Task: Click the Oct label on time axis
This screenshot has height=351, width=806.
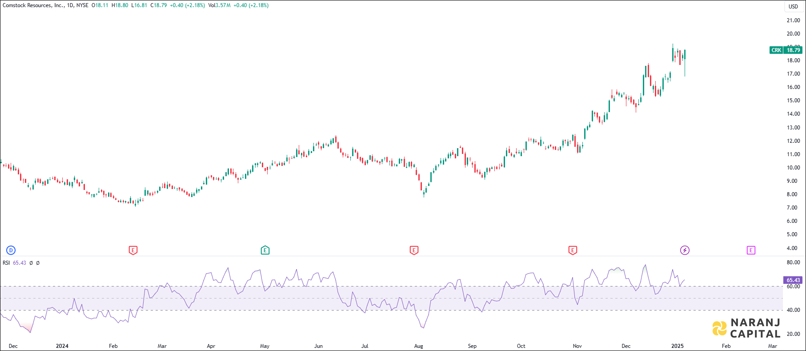Action: pos(521,346)
